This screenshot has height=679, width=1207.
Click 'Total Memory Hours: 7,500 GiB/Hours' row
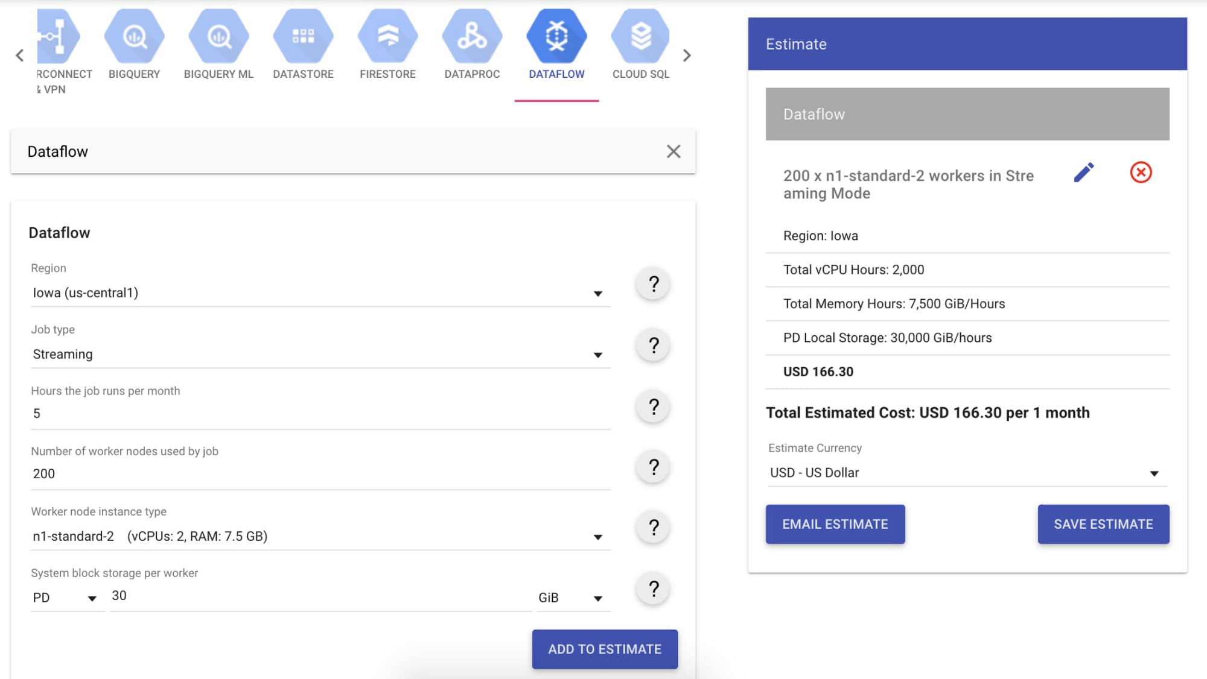[967, 304]
